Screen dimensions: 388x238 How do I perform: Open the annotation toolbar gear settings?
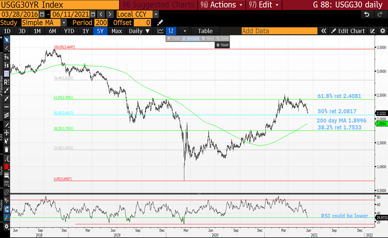pos(7,226)
